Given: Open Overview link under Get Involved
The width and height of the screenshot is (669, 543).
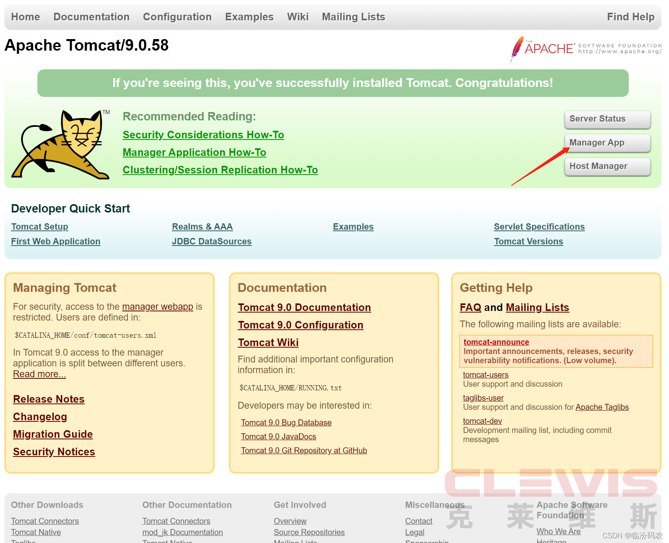Looking at the screenshot, I should (x=290, y=521).
